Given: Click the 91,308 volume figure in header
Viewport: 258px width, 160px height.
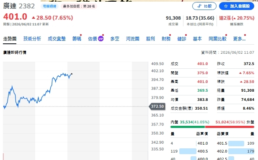Looking at the screenshot, I should pyautogui.click(x=173, y=18).
